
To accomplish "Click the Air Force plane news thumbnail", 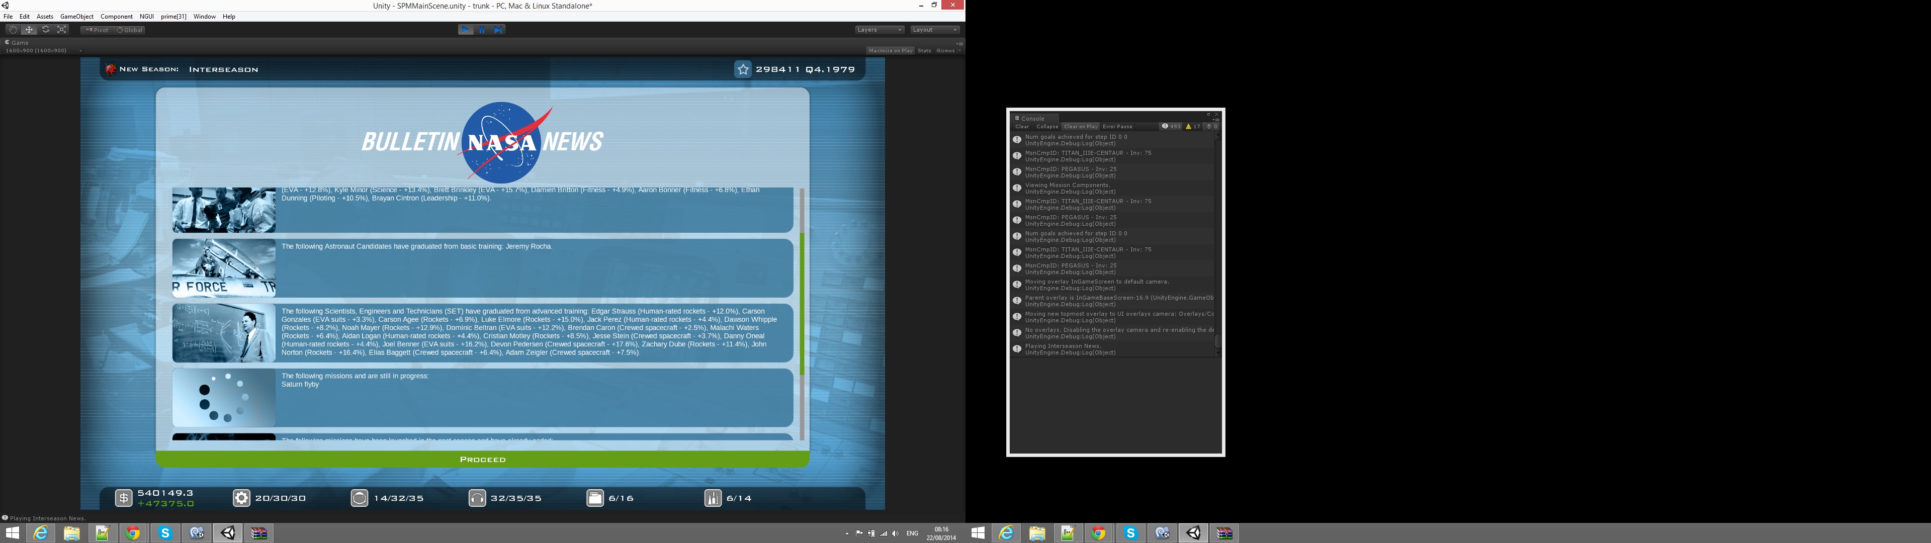I will [x=224, y=268].
